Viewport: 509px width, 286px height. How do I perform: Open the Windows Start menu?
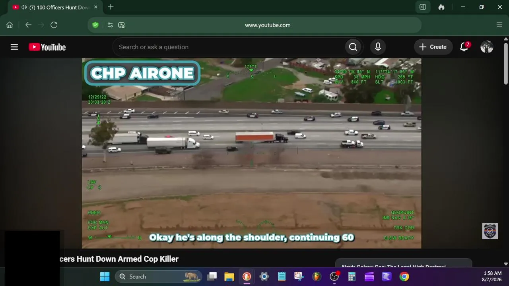coord(105,276)
